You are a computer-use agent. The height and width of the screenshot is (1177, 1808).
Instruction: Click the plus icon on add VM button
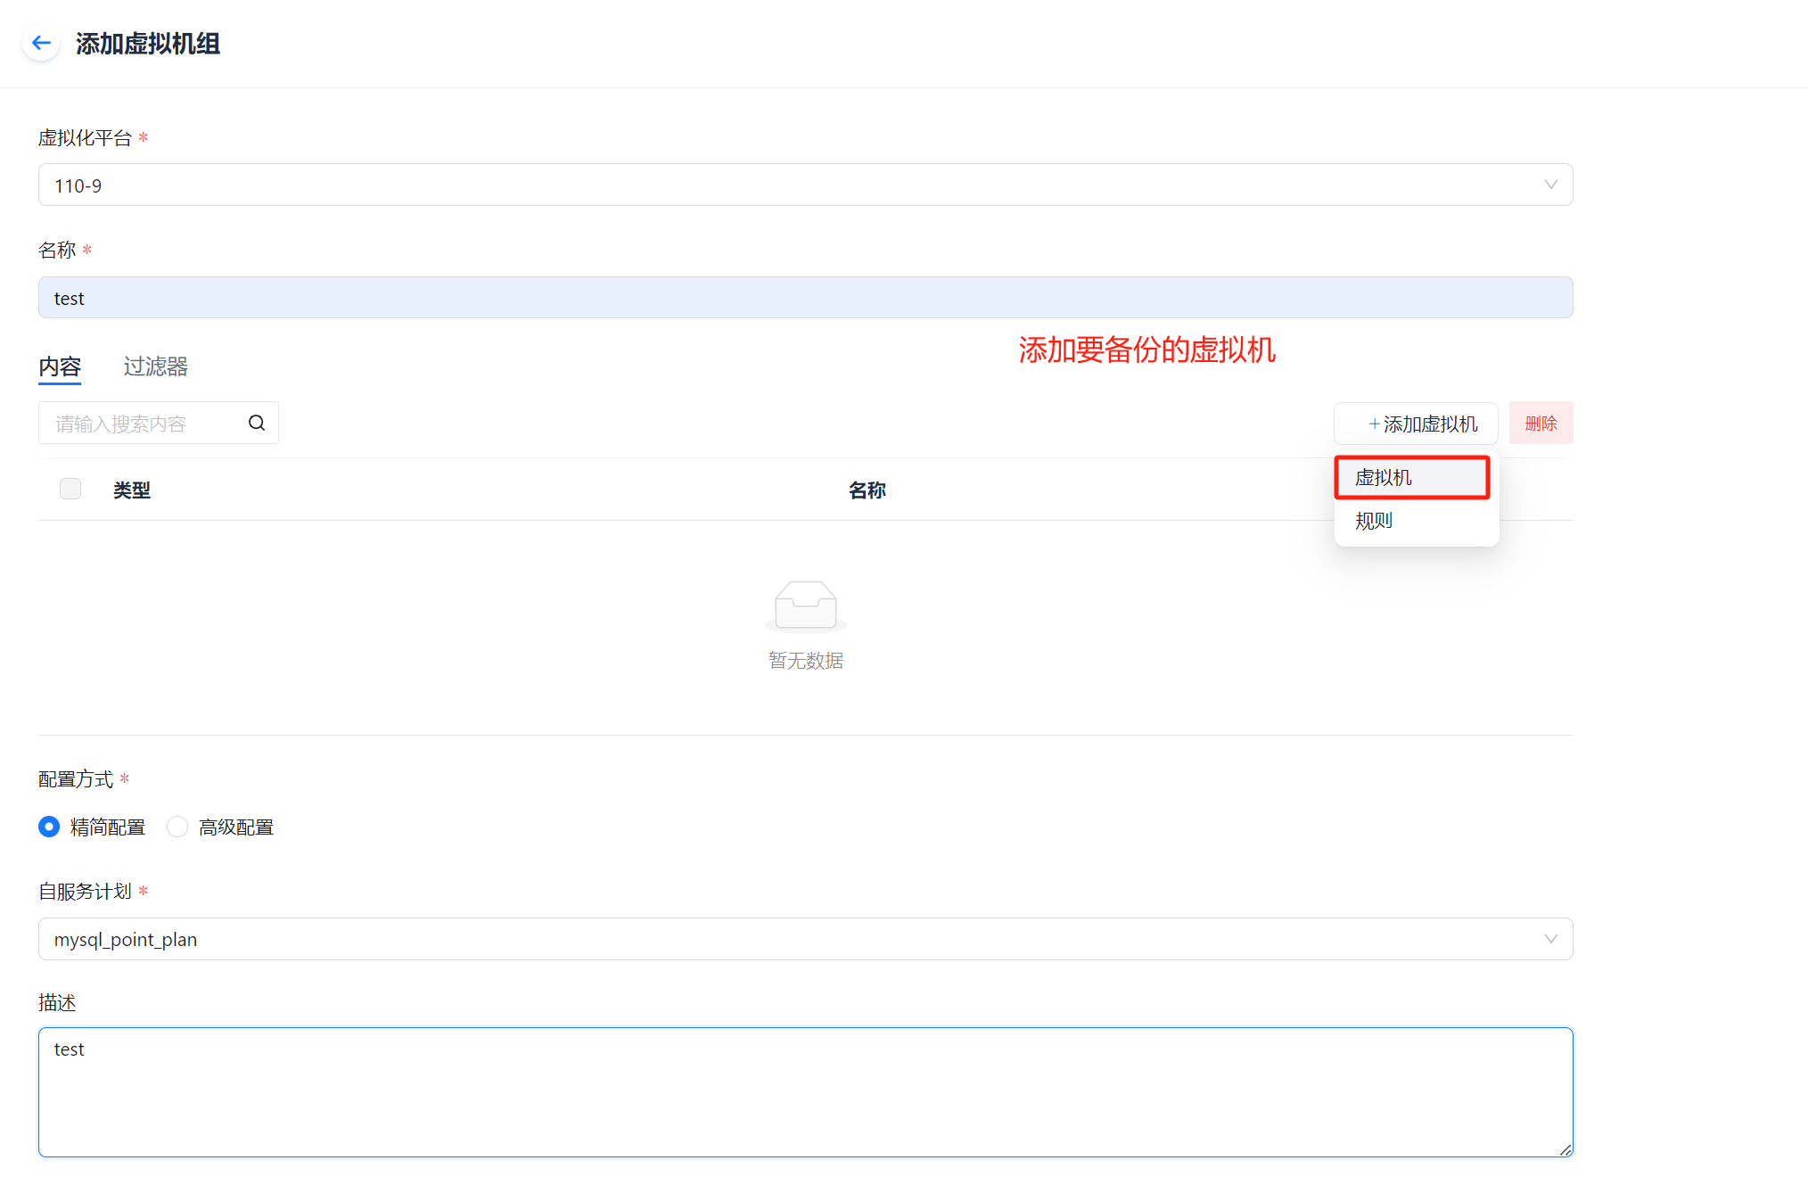click(x=1374, y=424)
